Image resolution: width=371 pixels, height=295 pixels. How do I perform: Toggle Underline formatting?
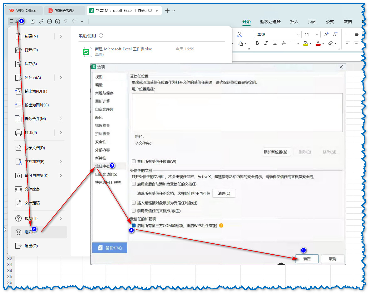point(275,43)
